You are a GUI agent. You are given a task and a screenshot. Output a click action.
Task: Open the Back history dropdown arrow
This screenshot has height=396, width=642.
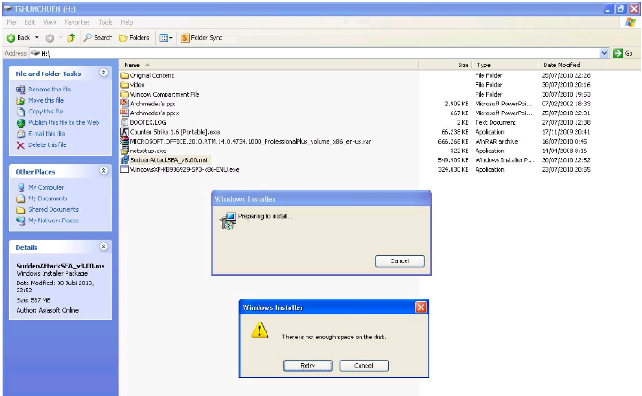pyautogui.click(x=37, y=38)
